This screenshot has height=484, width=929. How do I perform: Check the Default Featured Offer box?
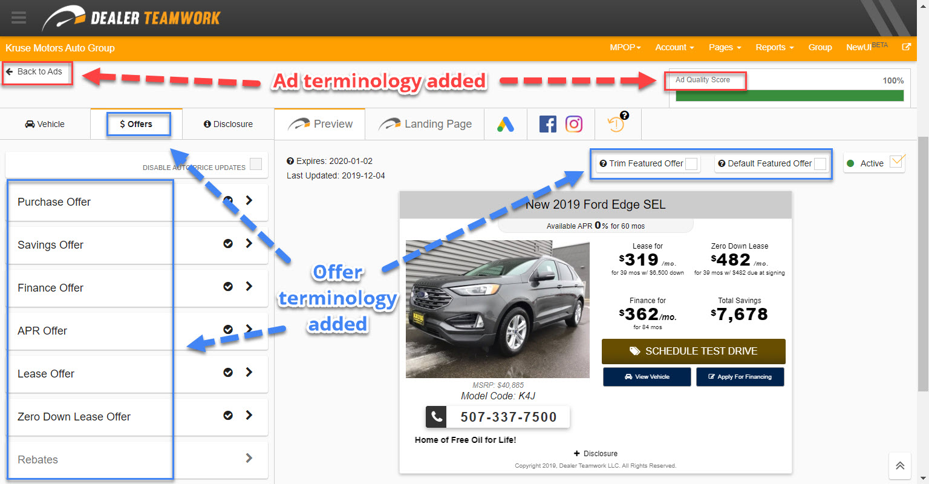pos(820,164)
